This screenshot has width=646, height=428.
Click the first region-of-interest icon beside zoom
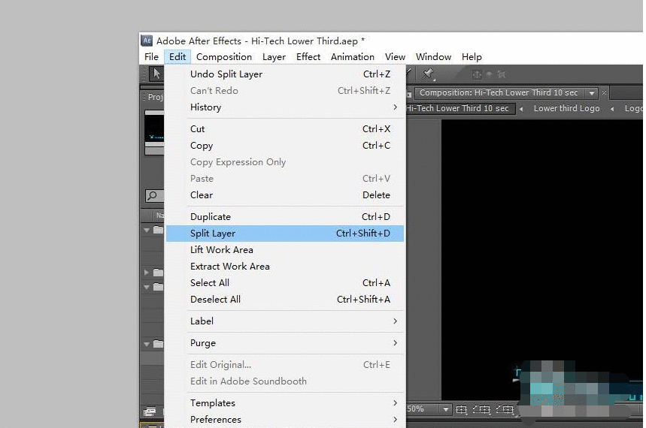coord(462,410)
